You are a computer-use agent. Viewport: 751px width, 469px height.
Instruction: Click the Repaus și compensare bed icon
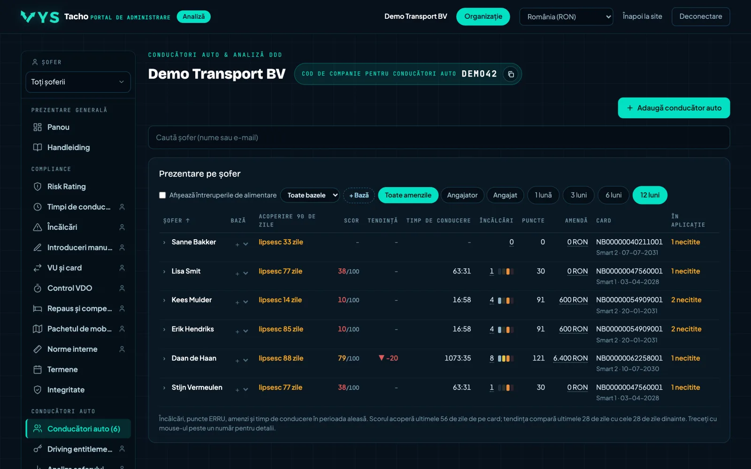38,309
